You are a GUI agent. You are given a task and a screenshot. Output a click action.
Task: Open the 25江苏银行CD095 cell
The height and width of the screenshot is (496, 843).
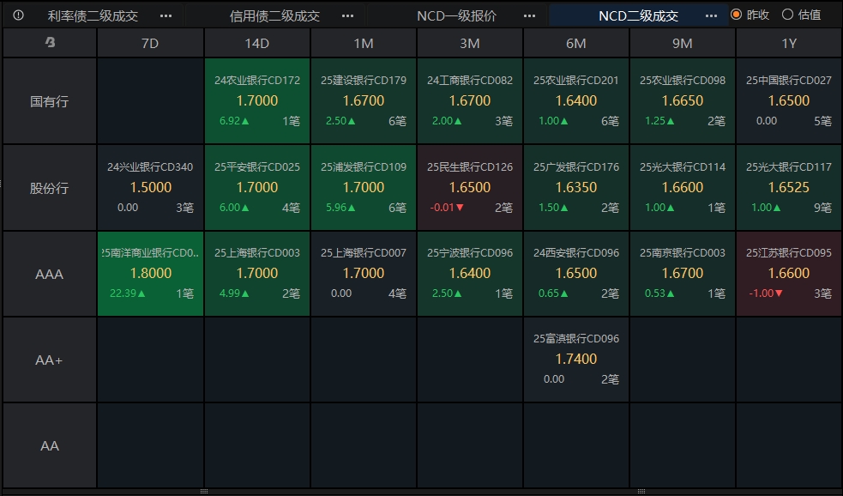[789, 274]
